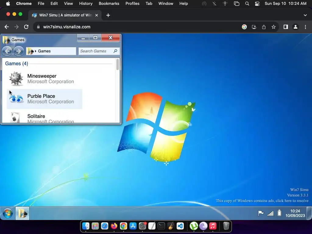Open Visual Studio Code from the Dock
The height and width of the screenshot is (234, 312).
pyautogui.click(x=180, y=226)
